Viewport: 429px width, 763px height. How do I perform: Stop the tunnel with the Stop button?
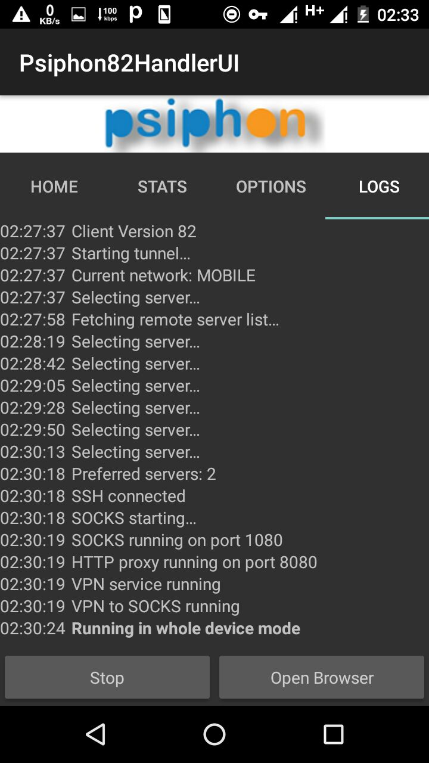107,677
